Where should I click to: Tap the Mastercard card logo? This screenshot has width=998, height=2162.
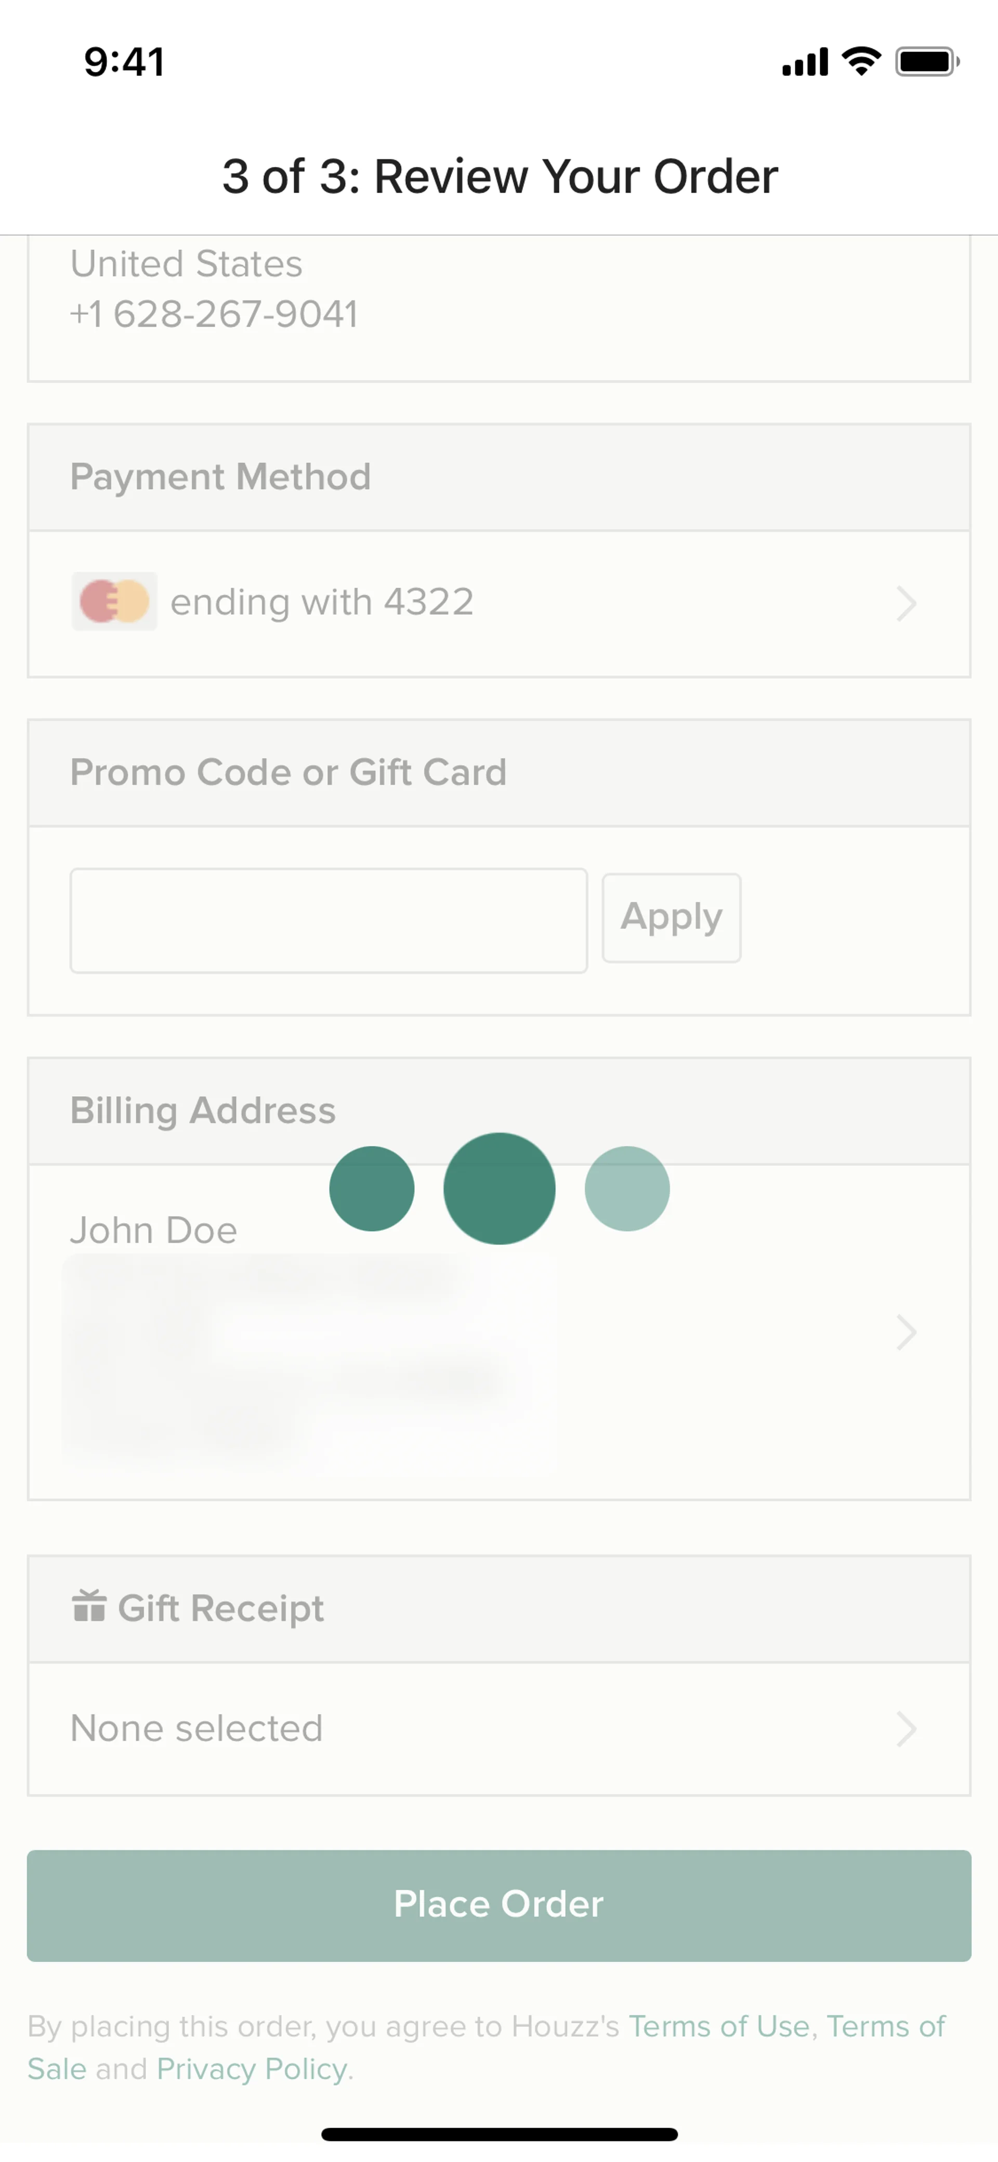pos(114,602)
